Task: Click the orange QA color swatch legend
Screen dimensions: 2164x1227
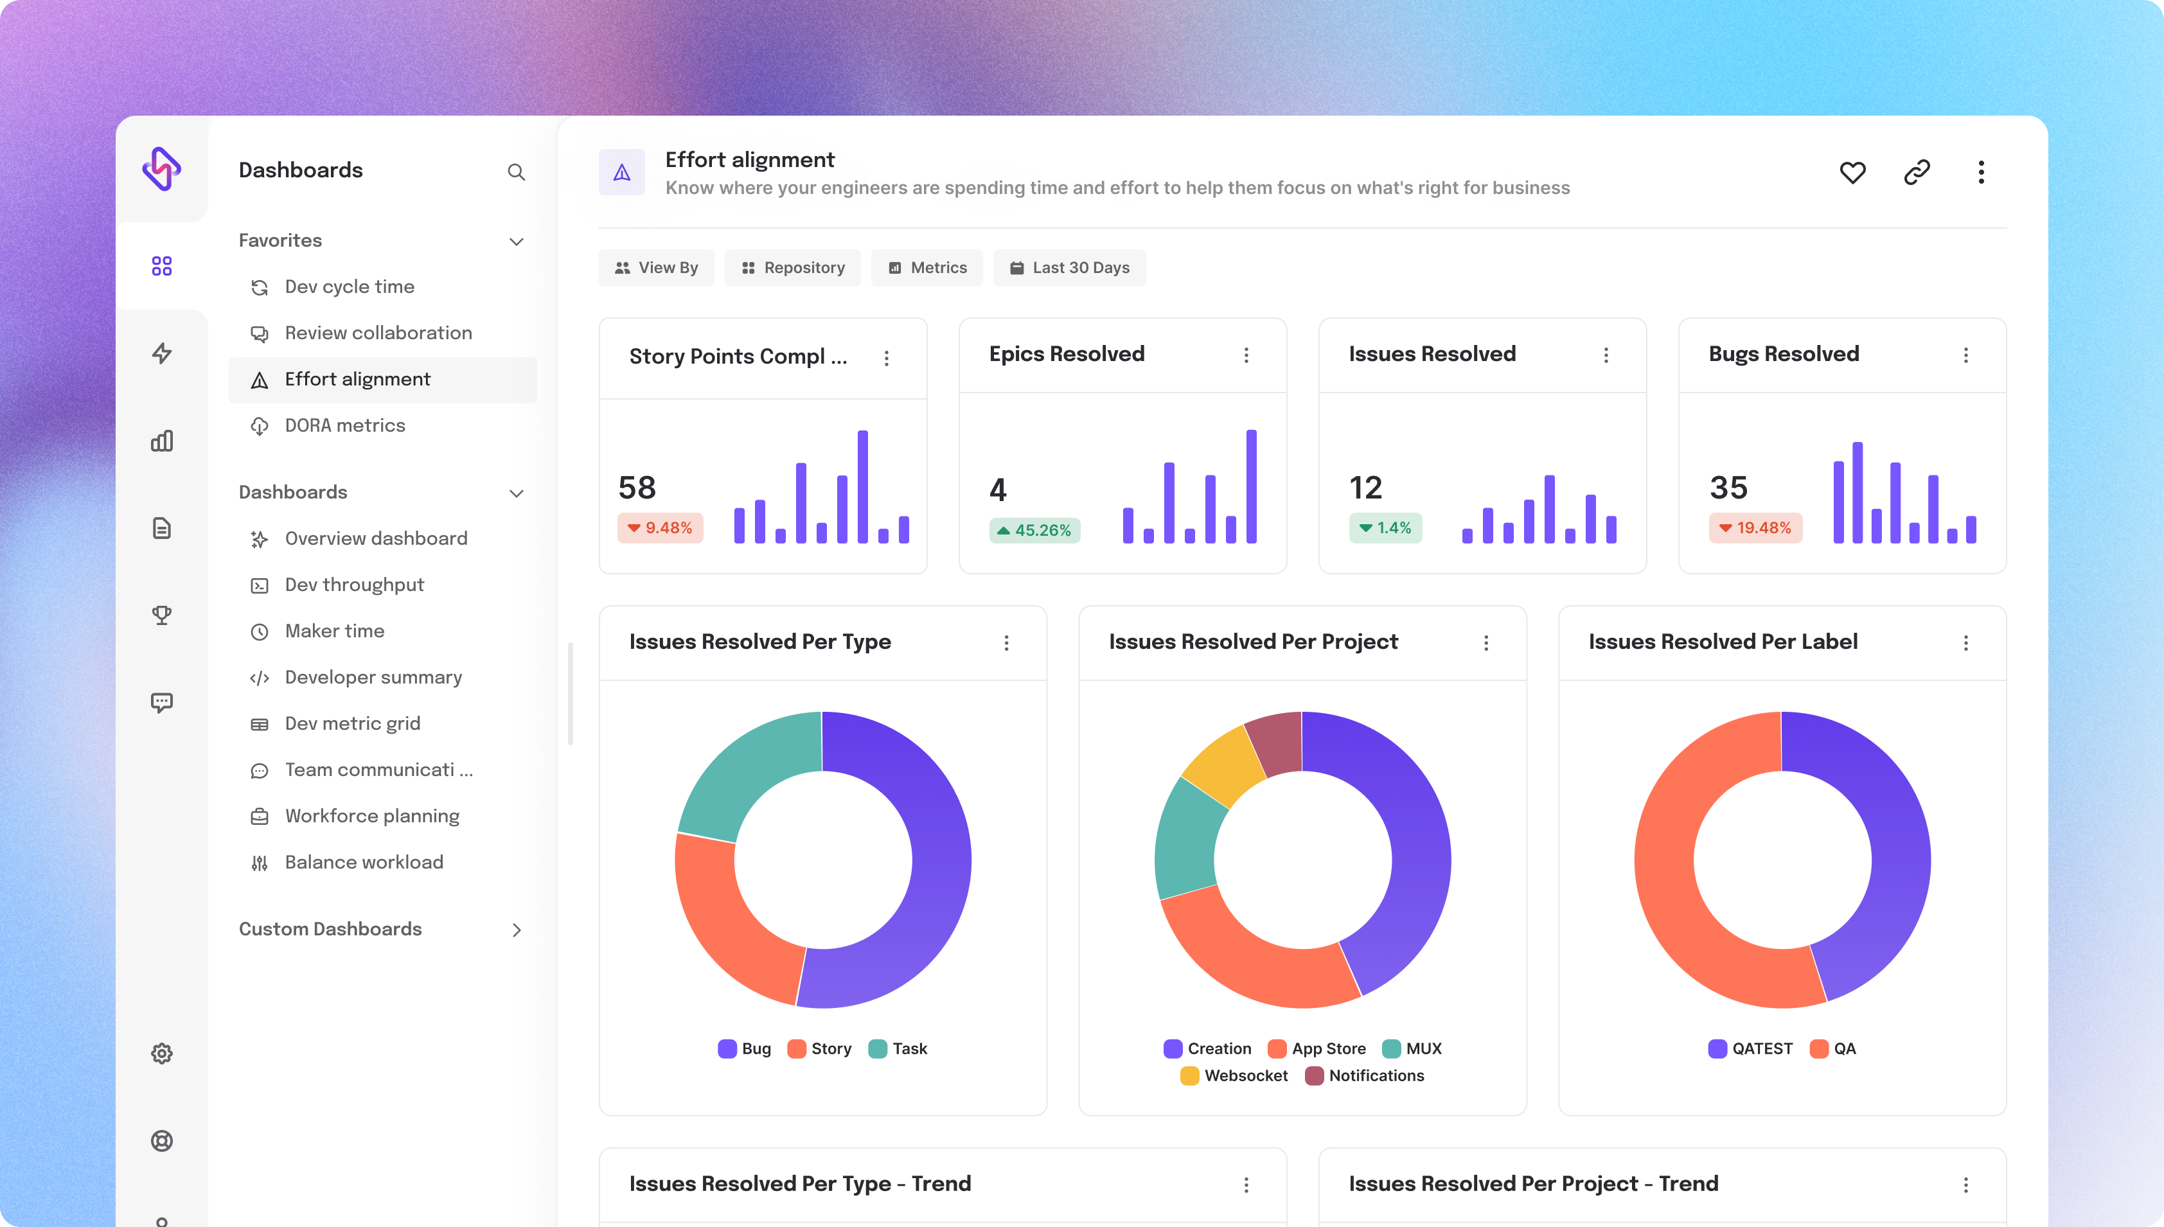Action: coord(1818,1048)
